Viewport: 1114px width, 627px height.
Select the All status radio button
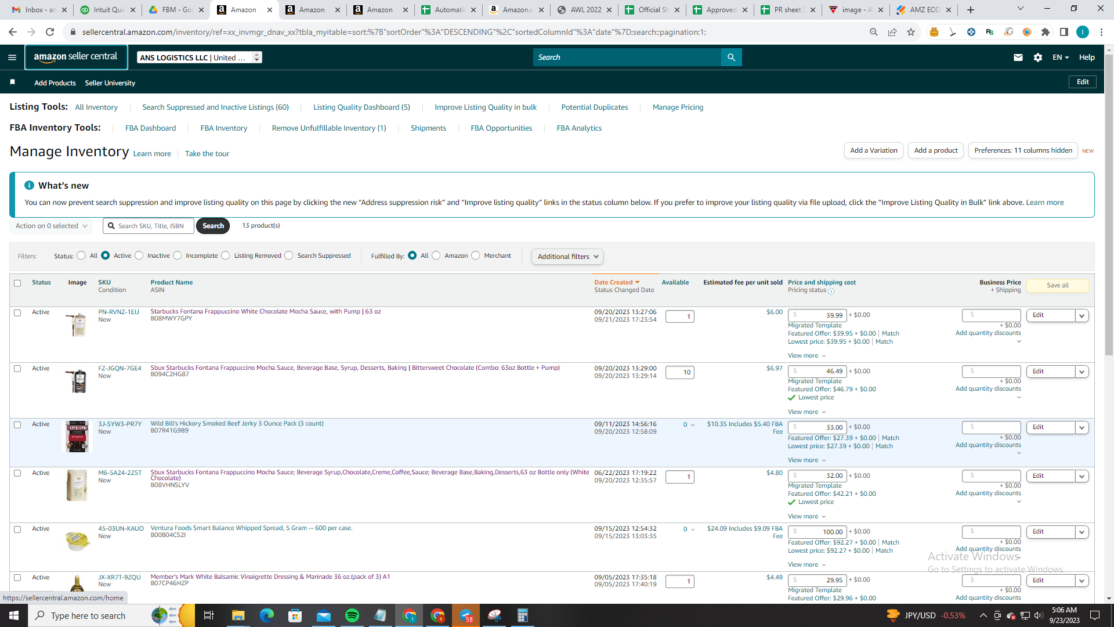81,255
